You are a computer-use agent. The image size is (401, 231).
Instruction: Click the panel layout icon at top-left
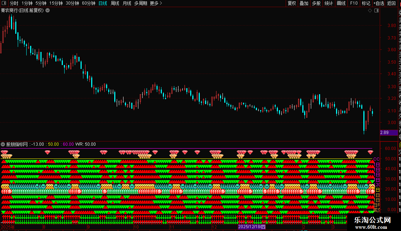click(4, 3)
